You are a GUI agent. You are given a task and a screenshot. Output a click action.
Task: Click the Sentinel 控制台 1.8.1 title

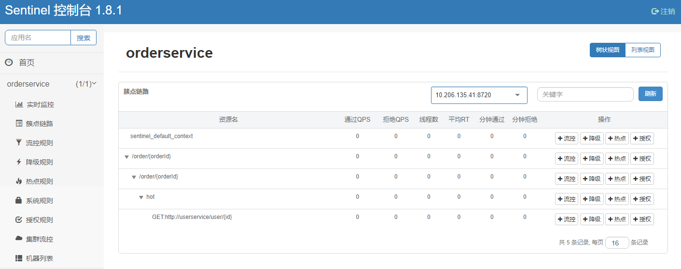[63, 11]
